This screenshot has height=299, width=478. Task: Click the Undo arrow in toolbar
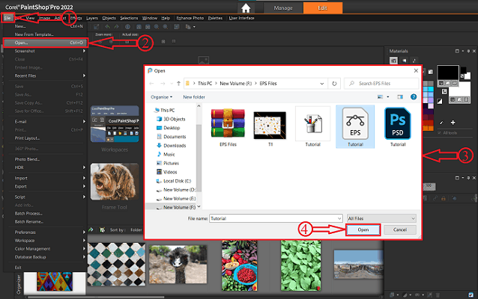point(107,27)
